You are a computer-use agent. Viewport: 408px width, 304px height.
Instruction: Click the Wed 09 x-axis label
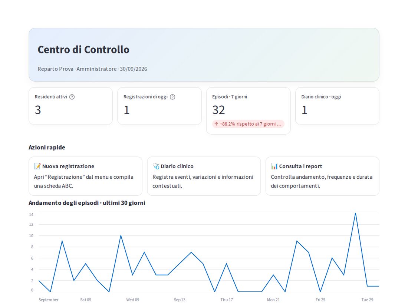[133, 300]
